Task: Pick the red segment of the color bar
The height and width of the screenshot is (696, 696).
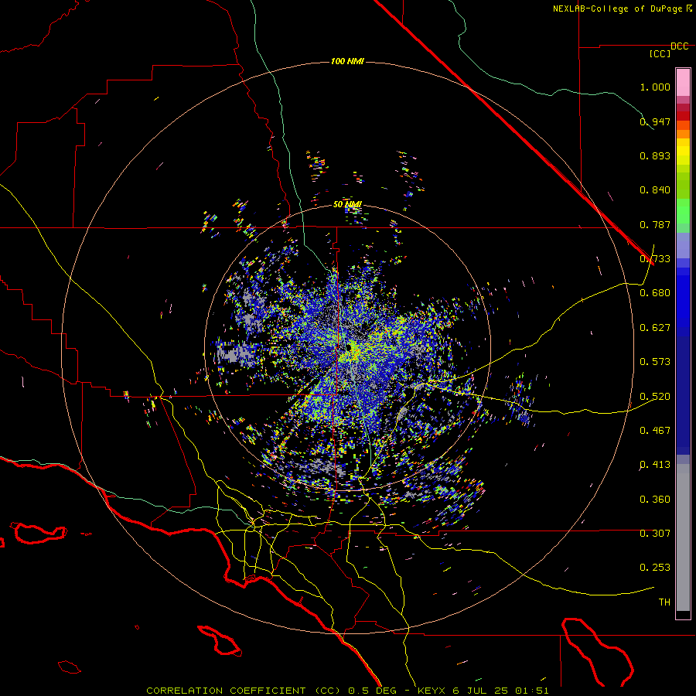Action: click(x=683, y=116)
